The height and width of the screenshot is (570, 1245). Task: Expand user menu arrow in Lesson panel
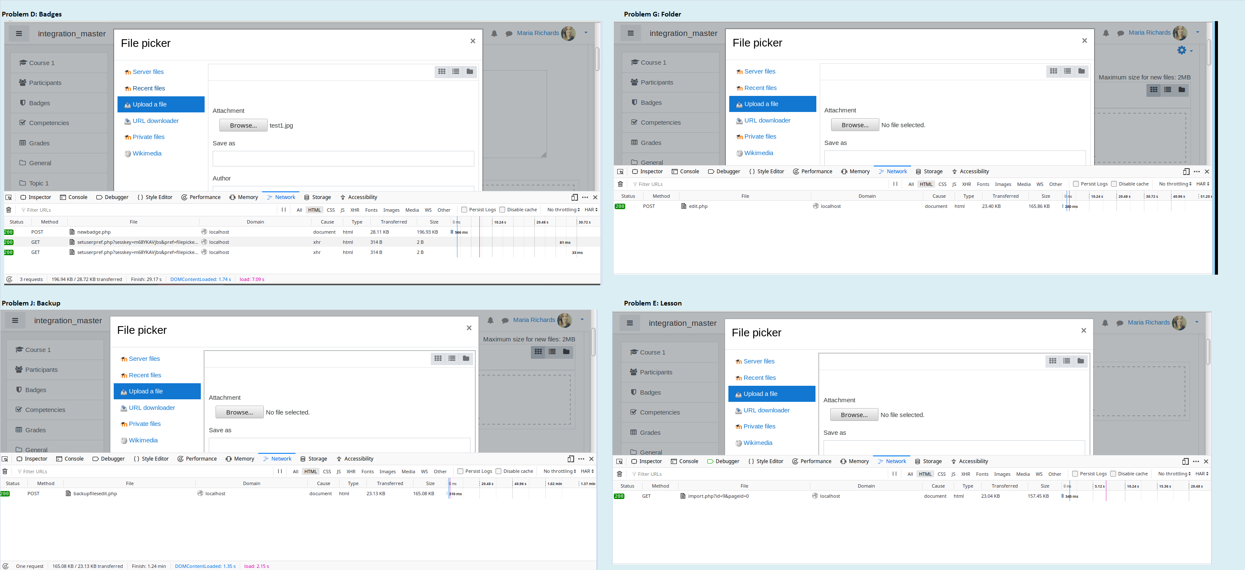[x=1197, y=322]
